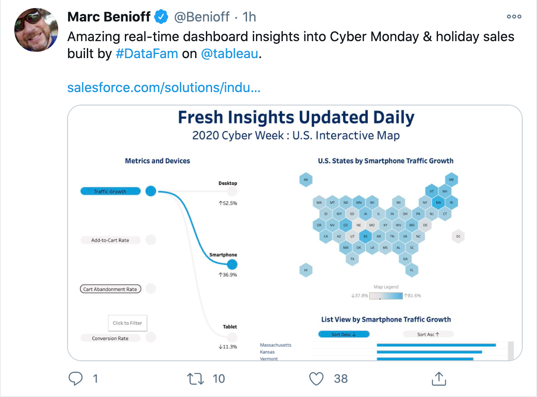
Task: Click the verified badge next to name
Action: click(161, 17)
